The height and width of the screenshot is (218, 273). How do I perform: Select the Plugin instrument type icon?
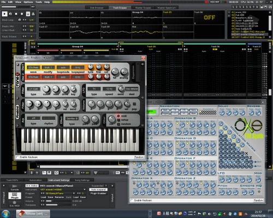[15, 196]
